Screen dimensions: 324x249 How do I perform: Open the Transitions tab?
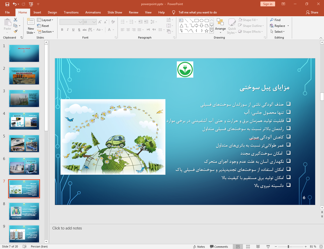(x=71, y=12)
